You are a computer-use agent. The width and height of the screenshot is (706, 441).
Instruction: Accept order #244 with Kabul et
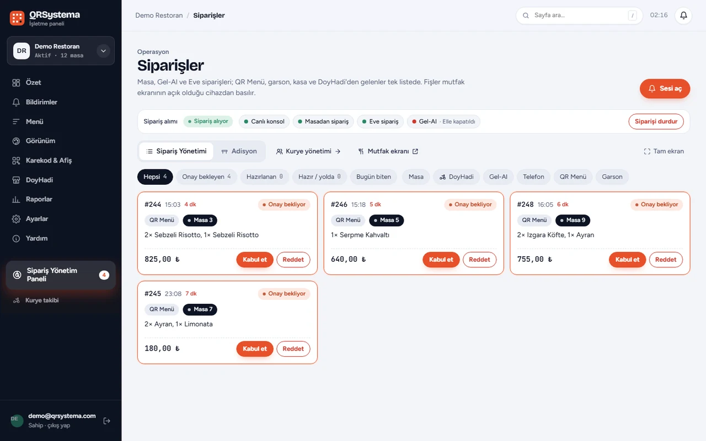click(255, 260)
